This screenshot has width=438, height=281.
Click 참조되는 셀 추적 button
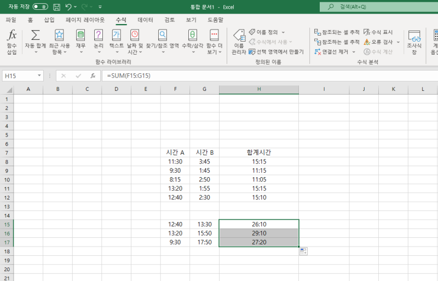click(x=337, y=32)
